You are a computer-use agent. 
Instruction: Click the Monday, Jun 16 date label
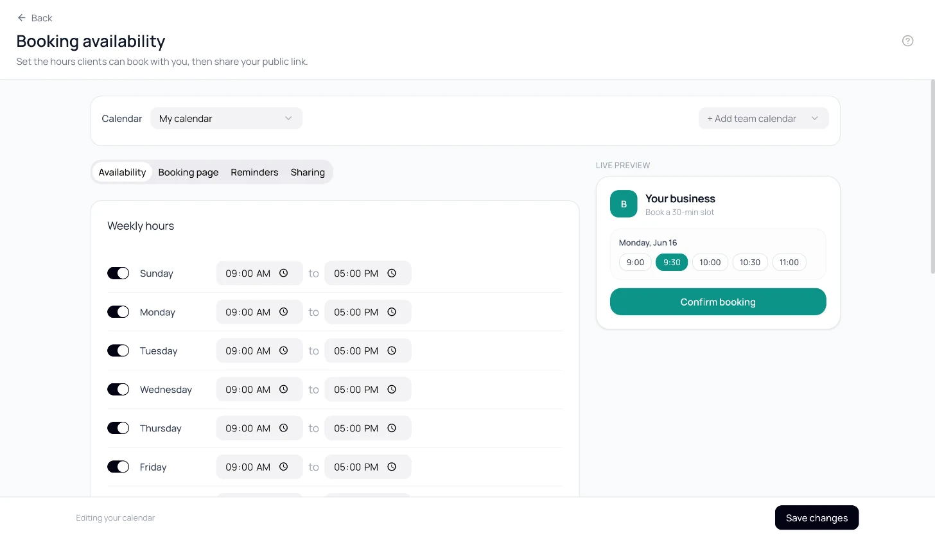(648, 243)
